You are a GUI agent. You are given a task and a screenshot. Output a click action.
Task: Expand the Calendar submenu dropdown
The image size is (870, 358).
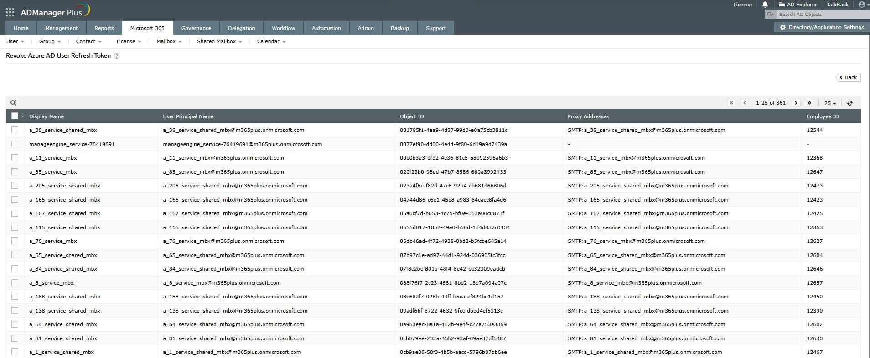(271, 41)
